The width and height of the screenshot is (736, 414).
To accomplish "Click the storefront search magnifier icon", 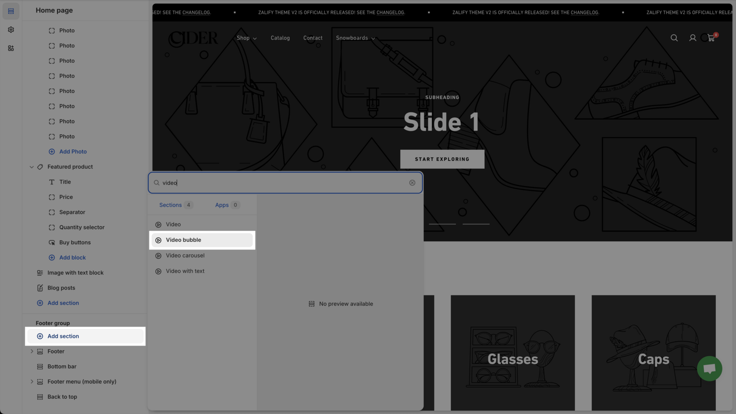I will click(674, 38).
